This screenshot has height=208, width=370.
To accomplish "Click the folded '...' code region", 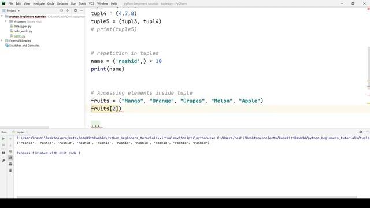I will (x=95, y=125).
